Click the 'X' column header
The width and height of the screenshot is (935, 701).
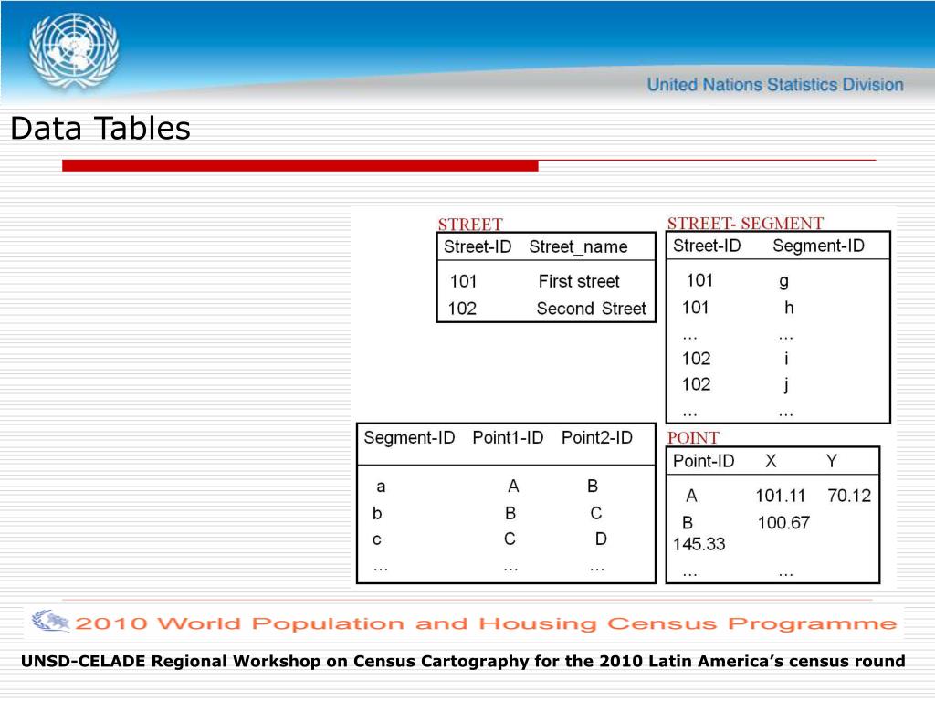point(771,461)
